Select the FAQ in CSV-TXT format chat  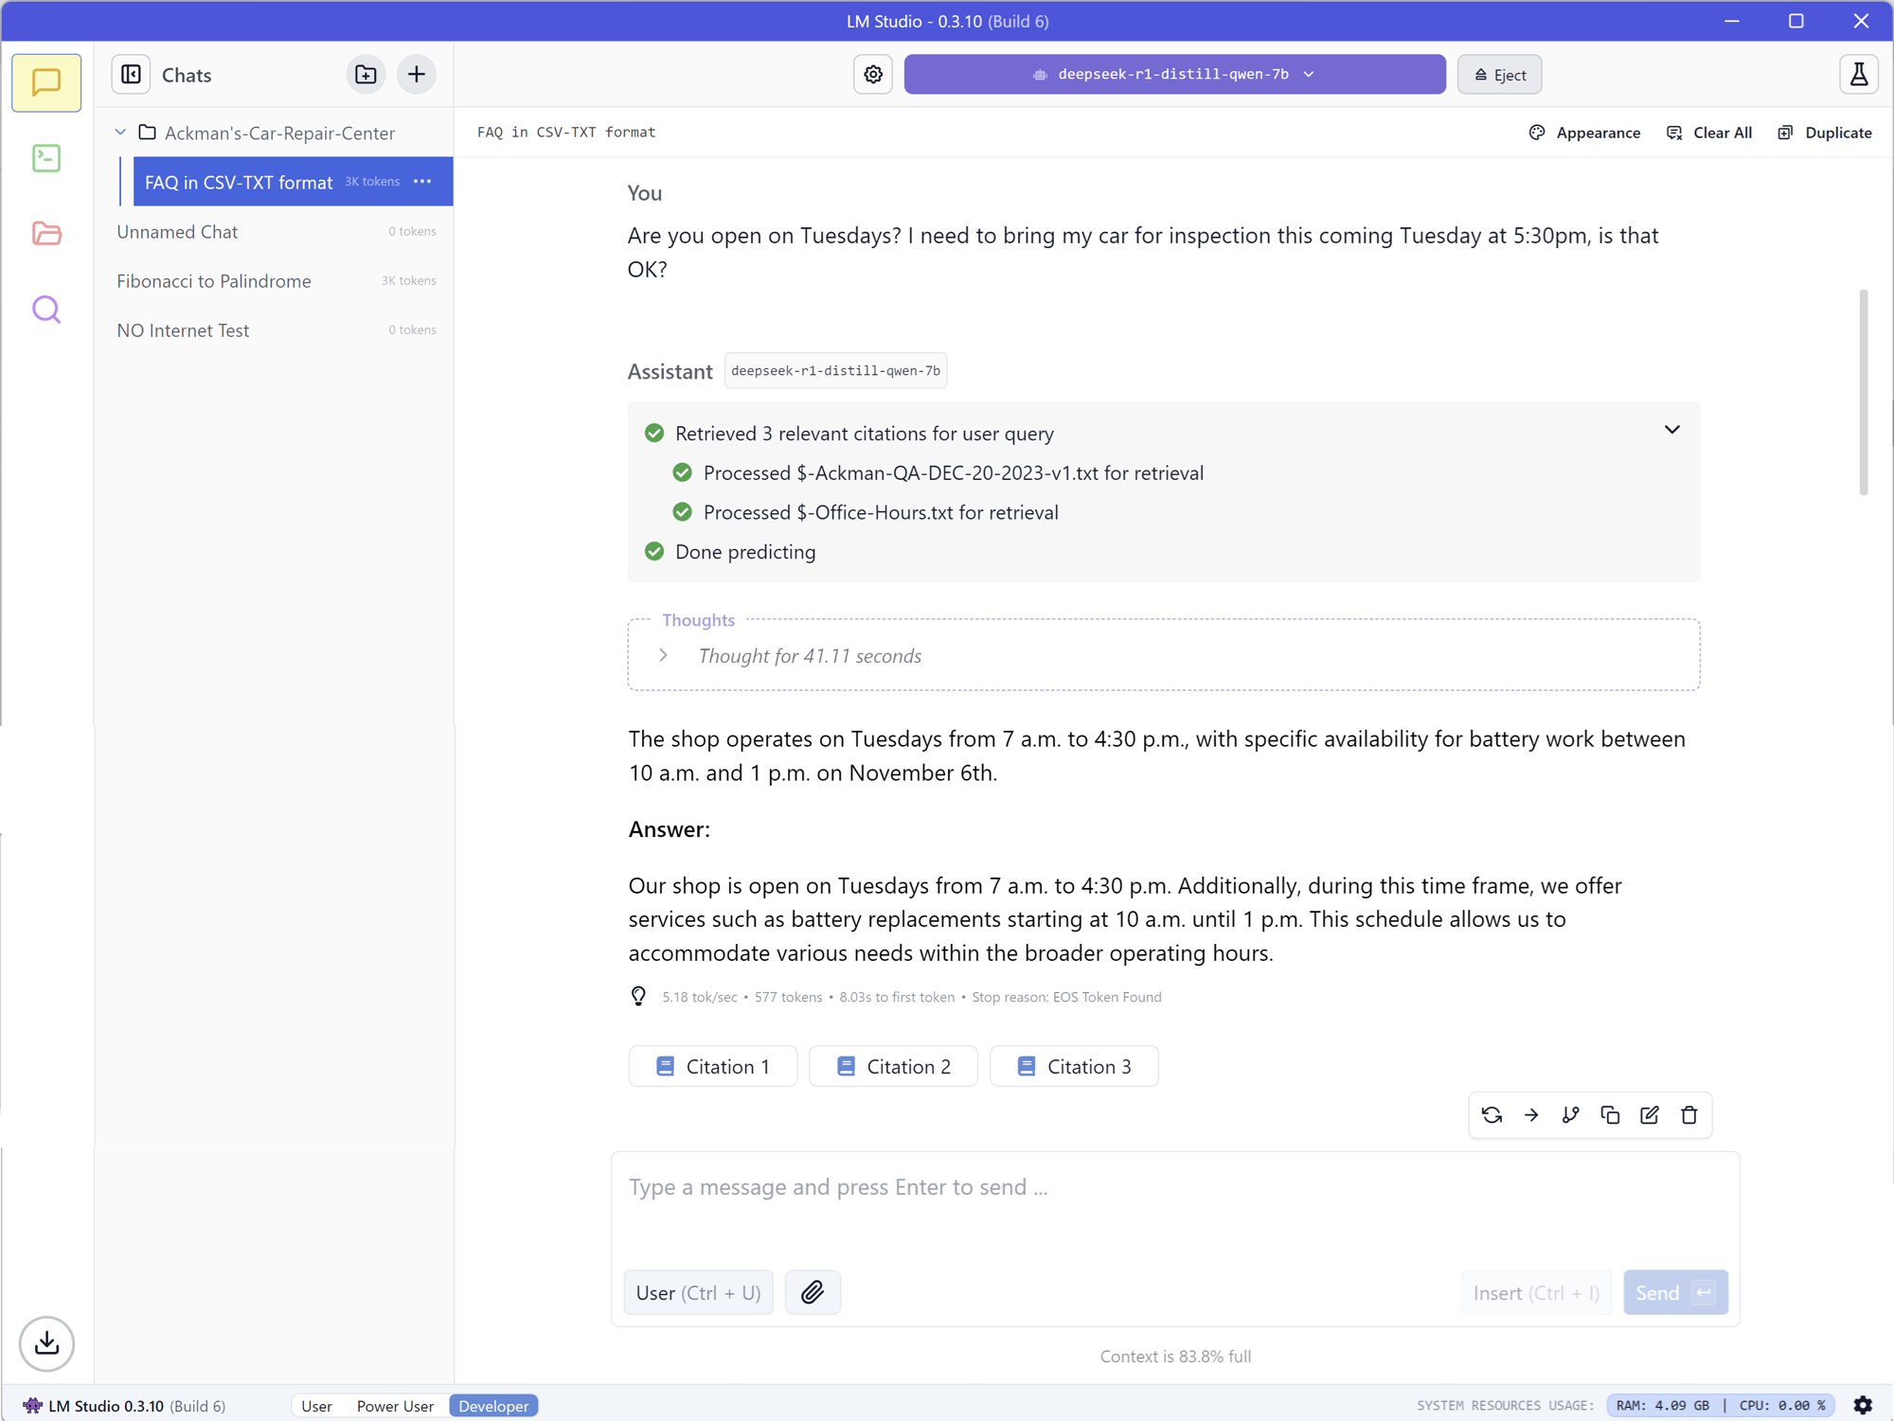click(293, 181)
